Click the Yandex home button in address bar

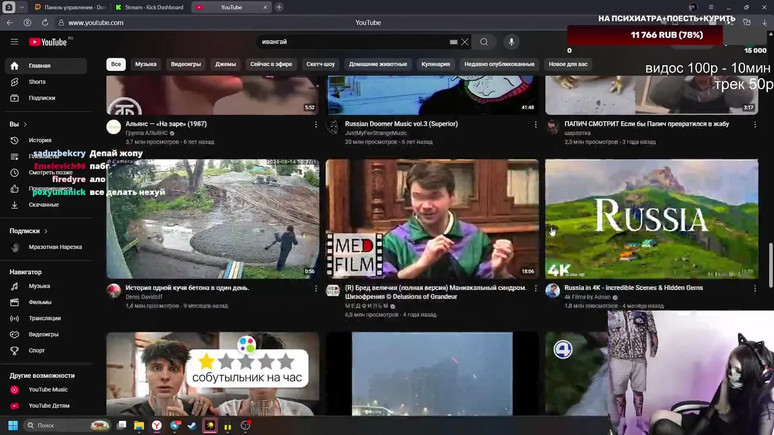[27, 22]
